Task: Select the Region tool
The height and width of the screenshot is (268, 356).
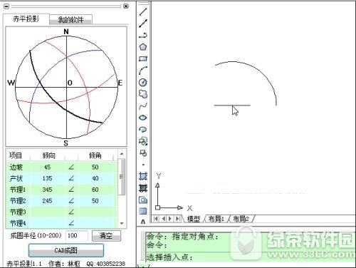Action: [x=143, y=200]
